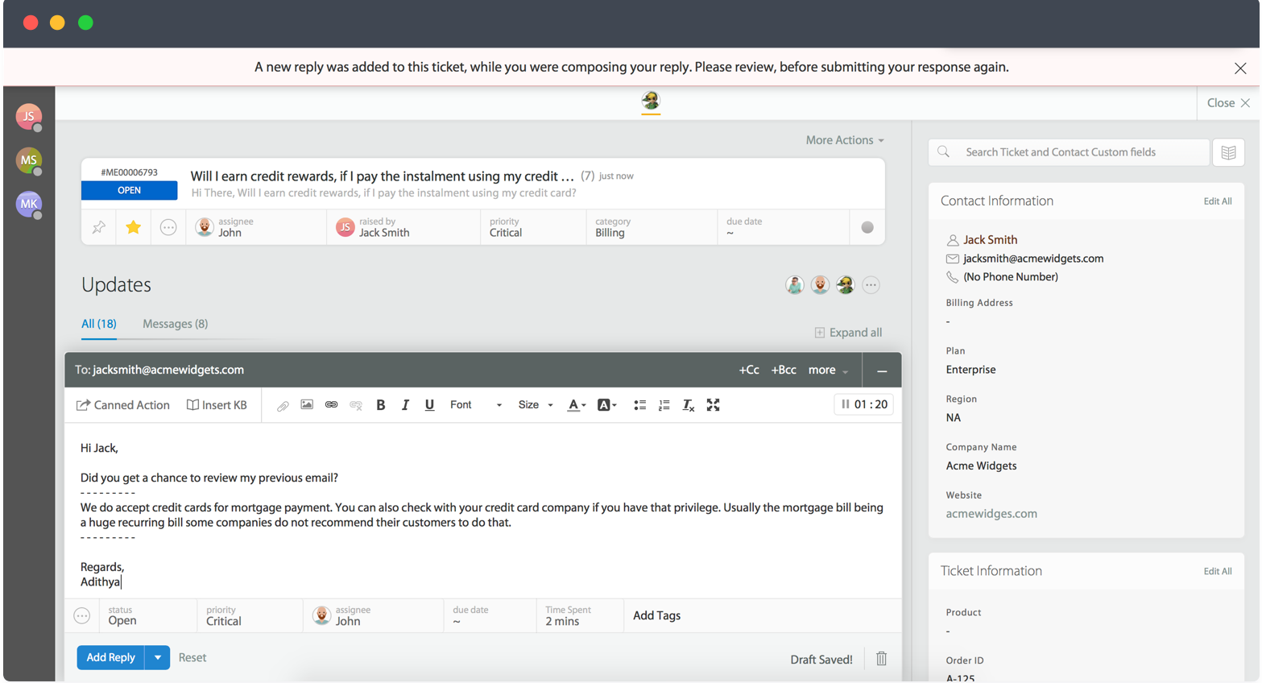1262x683 pixels.
Task: Open the Size dropdown
Action: pos(536,405)
